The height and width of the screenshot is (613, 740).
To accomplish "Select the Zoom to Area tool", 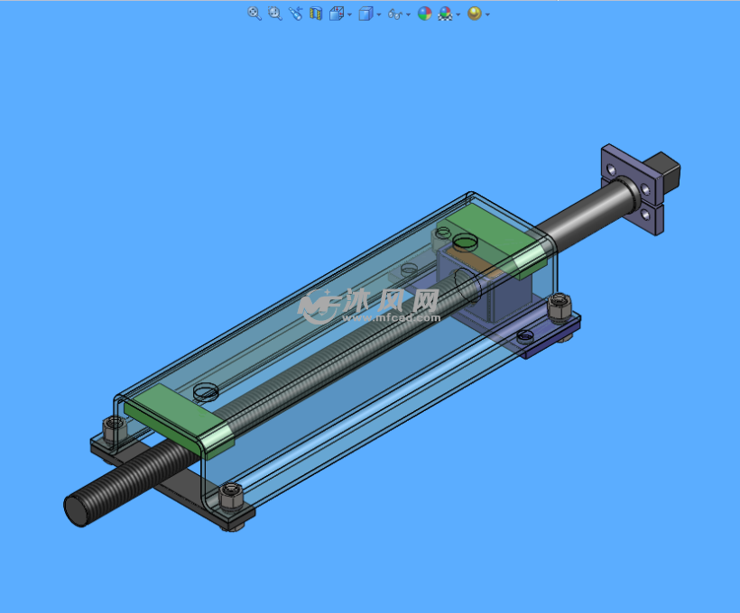I will pyautogui.click(x=274, y=14).
